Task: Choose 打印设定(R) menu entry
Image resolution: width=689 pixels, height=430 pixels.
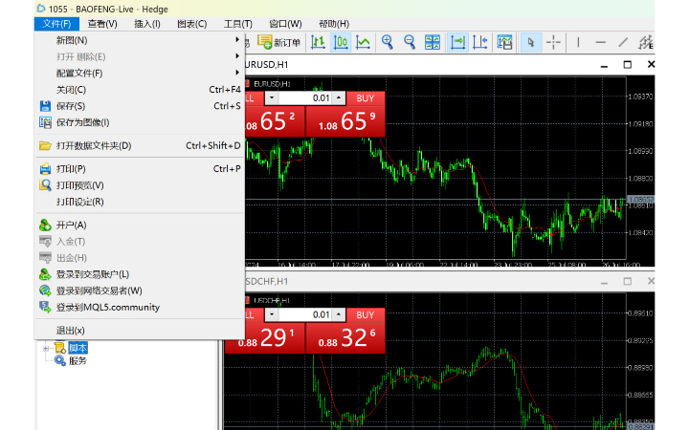Action: 140,202
